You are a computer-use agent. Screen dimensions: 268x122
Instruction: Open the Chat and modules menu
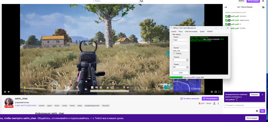click(191, 31)
